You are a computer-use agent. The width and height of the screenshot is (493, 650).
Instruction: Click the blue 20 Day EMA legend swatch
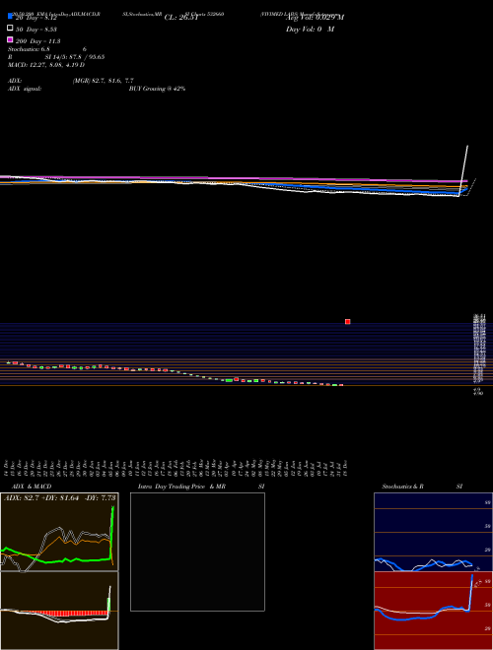coord(10,16)
